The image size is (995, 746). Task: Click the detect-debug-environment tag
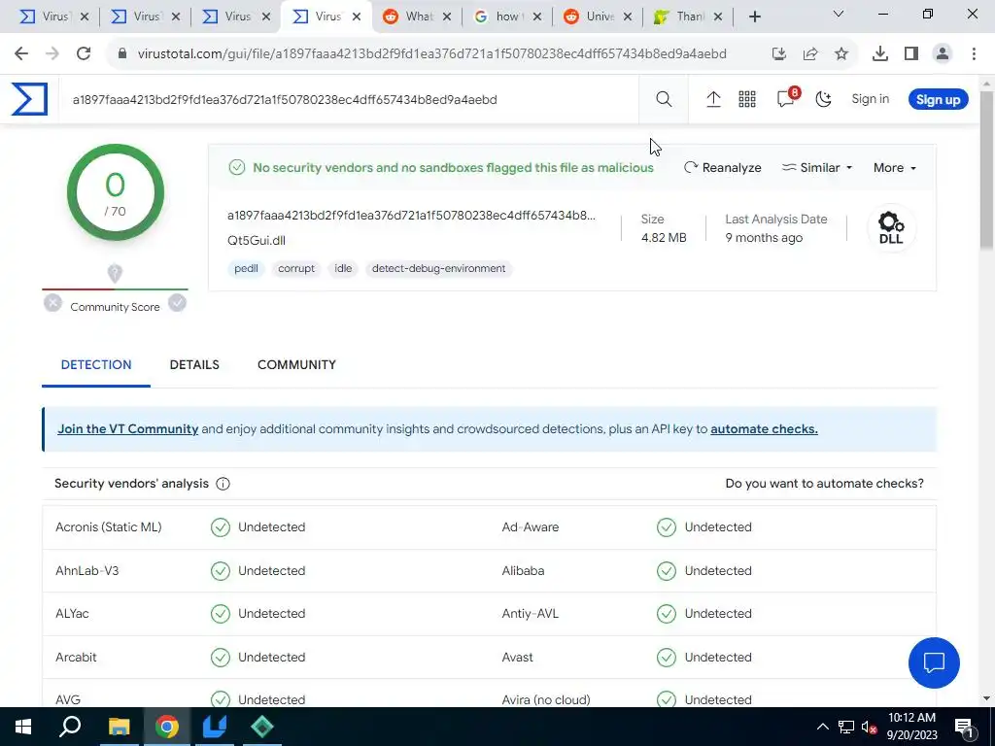438,268
